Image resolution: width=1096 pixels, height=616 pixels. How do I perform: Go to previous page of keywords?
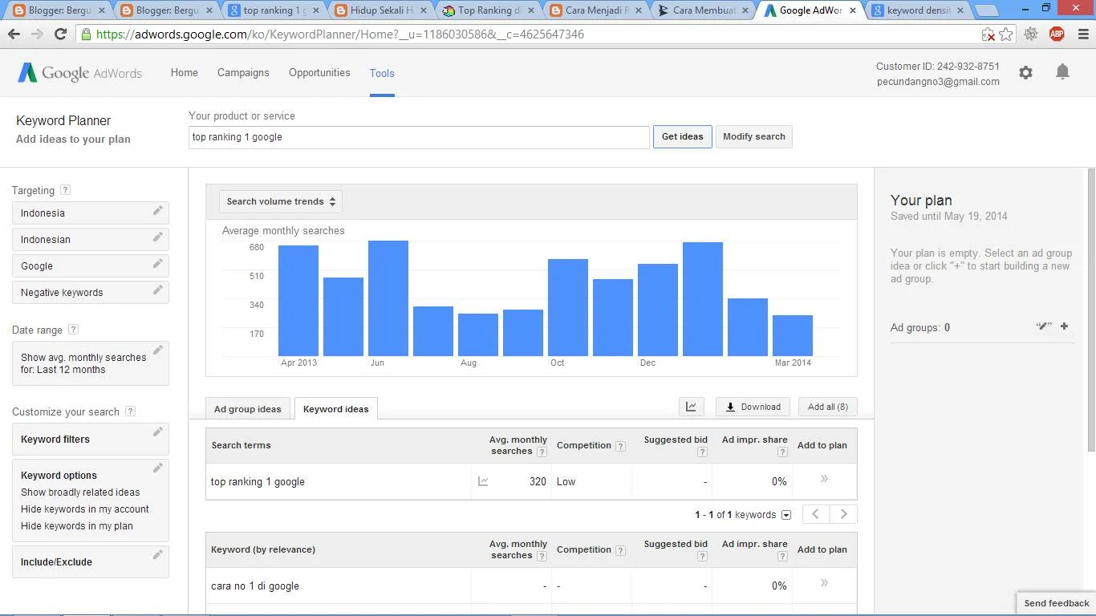(816, 514)
